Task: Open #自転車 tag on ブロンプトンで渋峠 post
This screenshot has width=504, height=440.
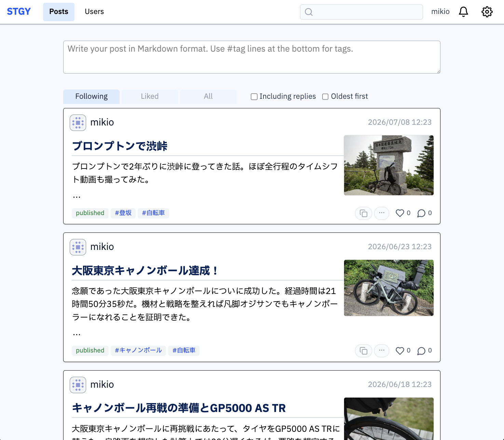Action: [153, 213]
